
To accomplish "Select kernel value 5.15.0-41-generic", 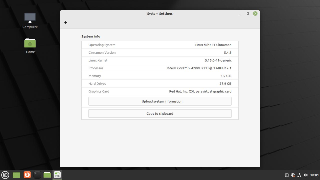I will click(x=218, y=60).
